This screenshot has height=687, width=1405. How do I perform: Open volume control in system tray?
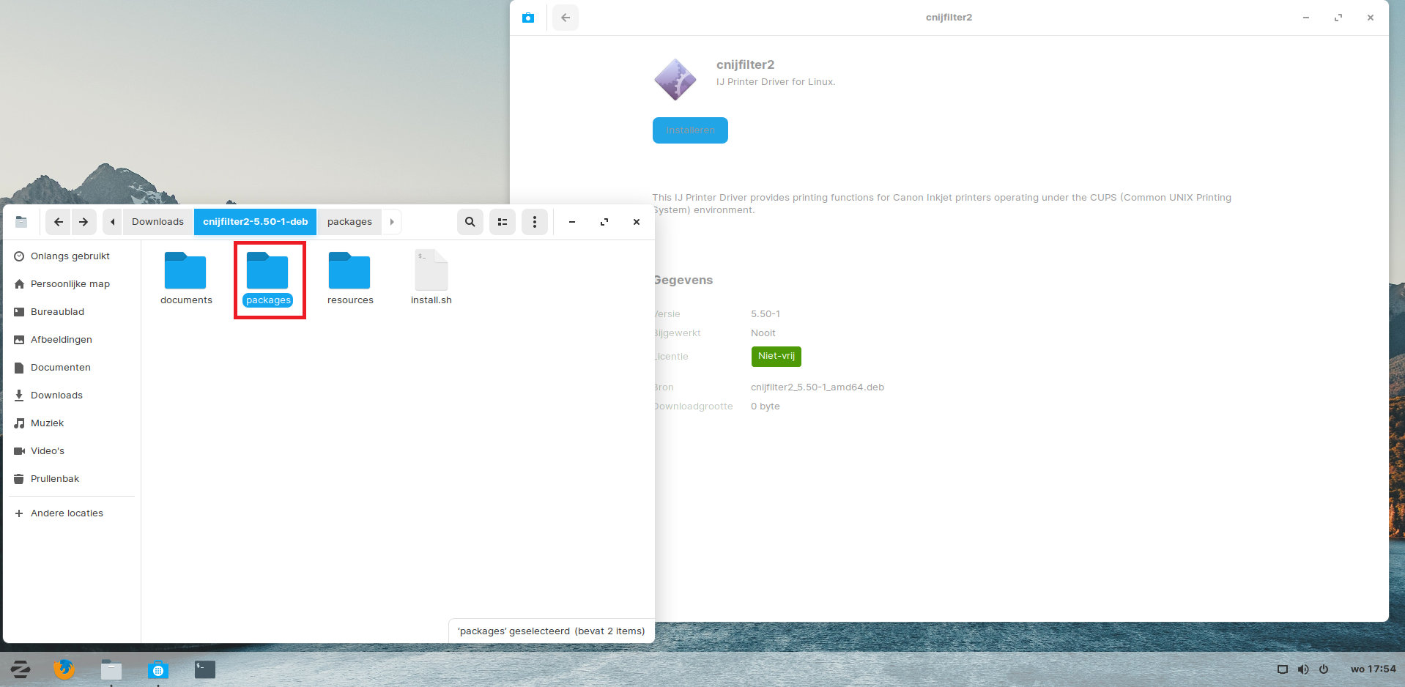(x=1303, y=669)
